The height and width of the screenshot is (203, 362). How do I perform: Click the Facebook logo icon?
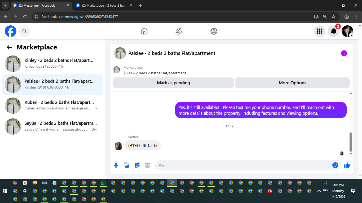11,31
